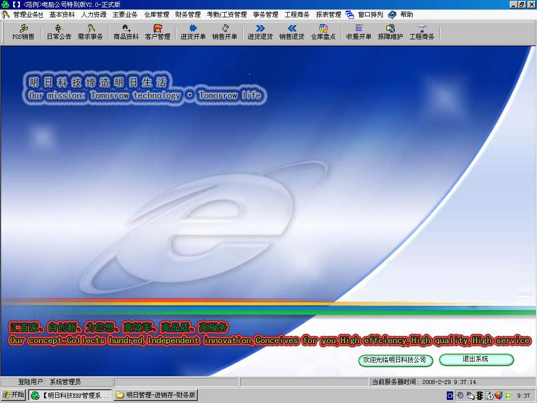The image size is (537, 403).
Task: Click the colorful cube tray icon
Action: point(499,396)
